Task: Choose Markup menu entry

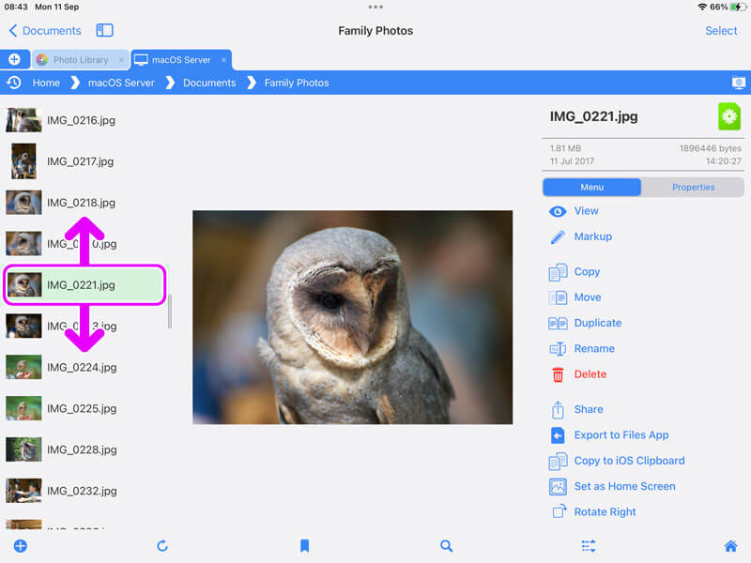Action: click(593, 236)
